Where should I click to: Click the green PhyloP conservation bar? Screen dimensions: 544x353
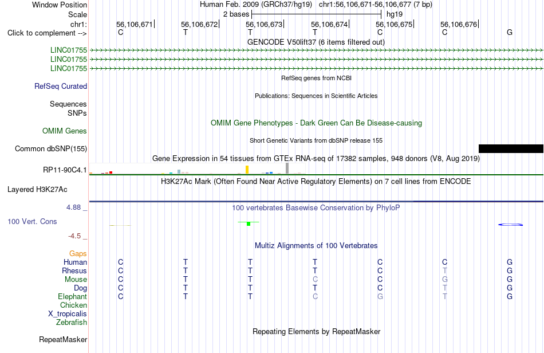[x=249, y=223]
